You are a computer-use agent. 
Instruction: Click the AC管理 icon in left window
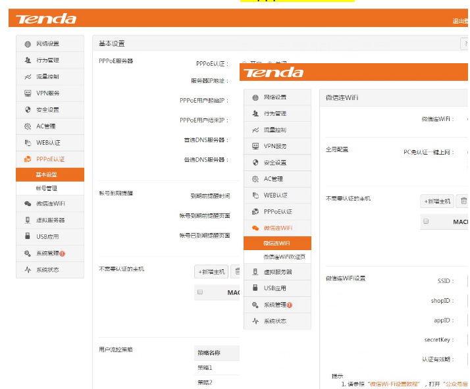(28, 126)
